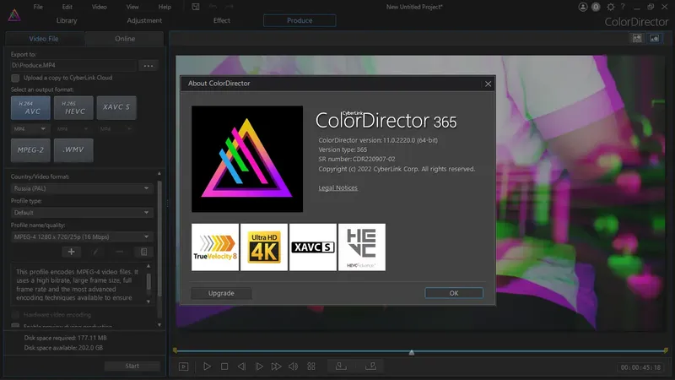Step to the next frame
The width and height of the screenshot is (675, 380).
pyautogui.click(x=259, y=366)
